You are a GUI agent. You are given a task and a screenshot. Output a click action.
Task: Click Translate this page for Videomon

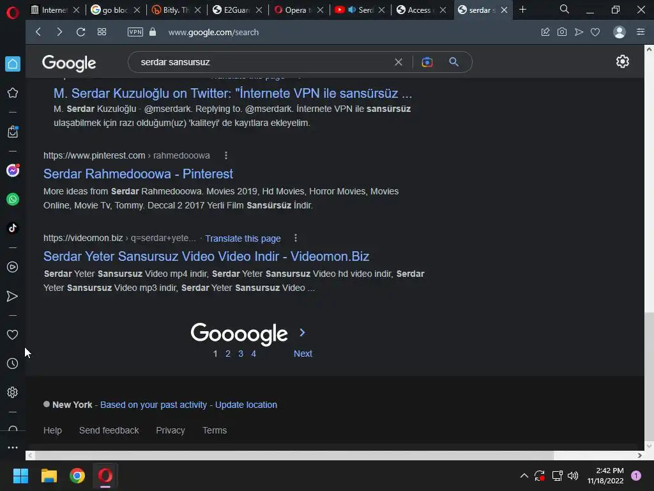point(243,238)
